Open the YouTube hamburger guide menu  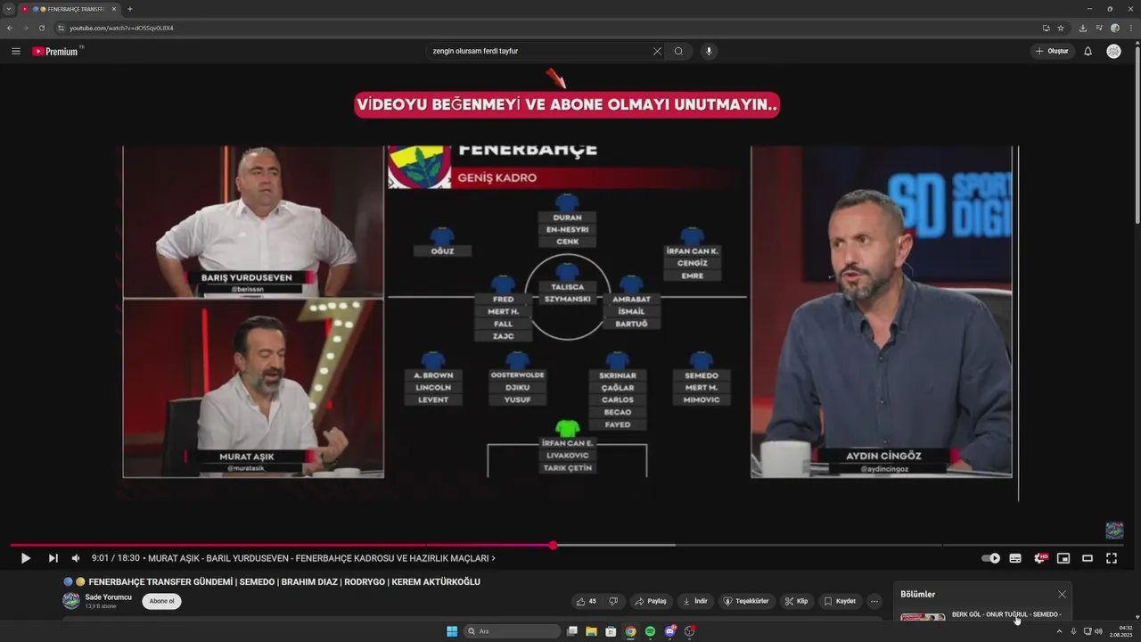[15, 51]
